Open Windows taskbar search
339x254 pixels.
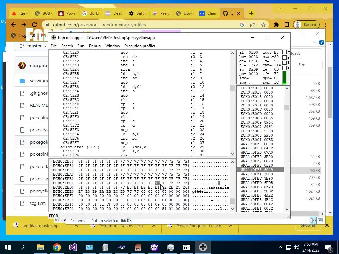pyautogui.click(x=24, y=247)
